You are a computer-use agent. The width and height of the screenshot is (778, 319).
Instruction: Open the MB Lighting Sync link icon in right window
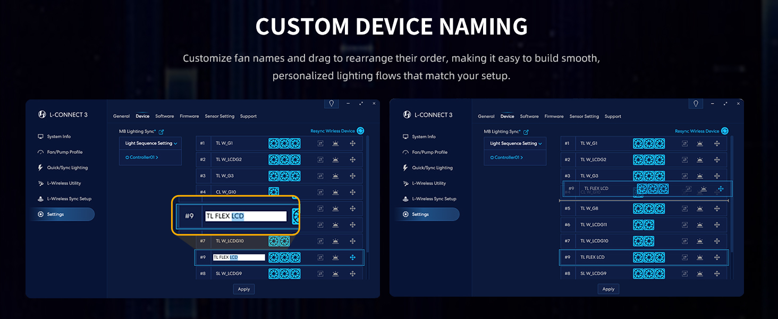tap(526, 131)
